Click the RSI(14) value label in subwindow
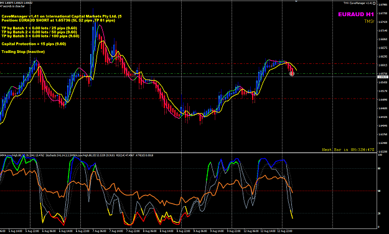 [x=125, y=155]
